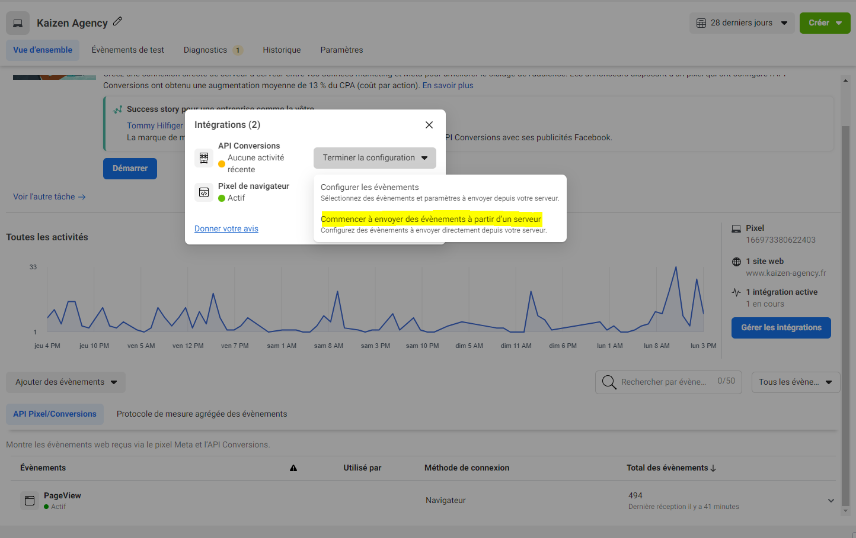The image size is (856, 538).
Task: Click the Success story chart icon
Action: [118, 109]
